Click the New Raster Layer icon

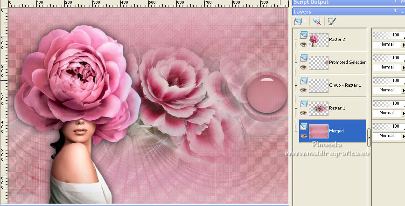point(298,21)
